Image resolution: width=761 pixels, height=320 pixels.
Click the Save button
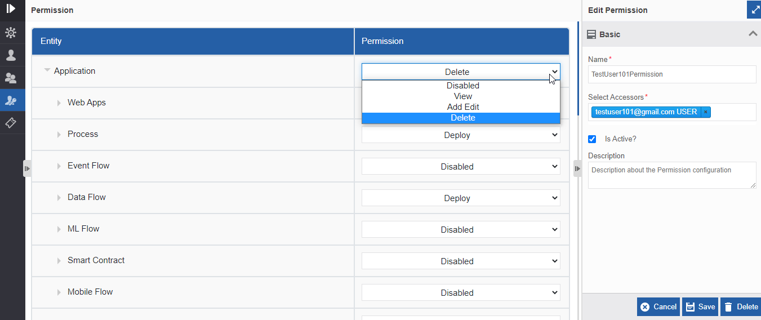700,307
